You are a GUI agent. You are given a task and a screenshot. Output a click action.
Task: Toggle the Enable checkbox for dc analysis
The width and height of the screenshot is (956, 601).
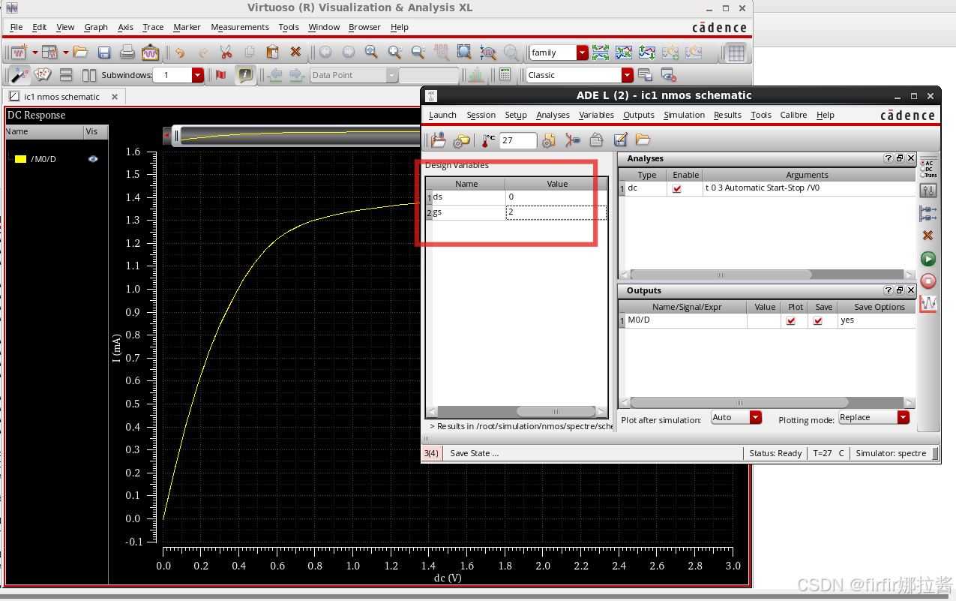click(677, 189)
